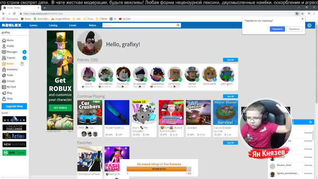
Task: Open Chrome menu dots
Action: click(x=314, y=14)
